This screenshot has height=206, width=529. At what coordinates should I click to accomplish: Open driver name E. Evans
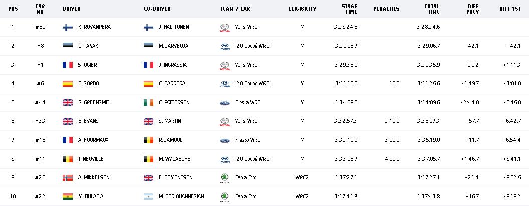tap(88, 121)
